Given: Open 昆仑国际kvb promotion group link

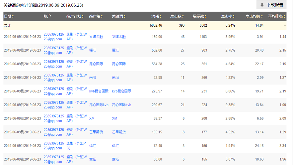Looking at the screenshot, I should [99, 105].
